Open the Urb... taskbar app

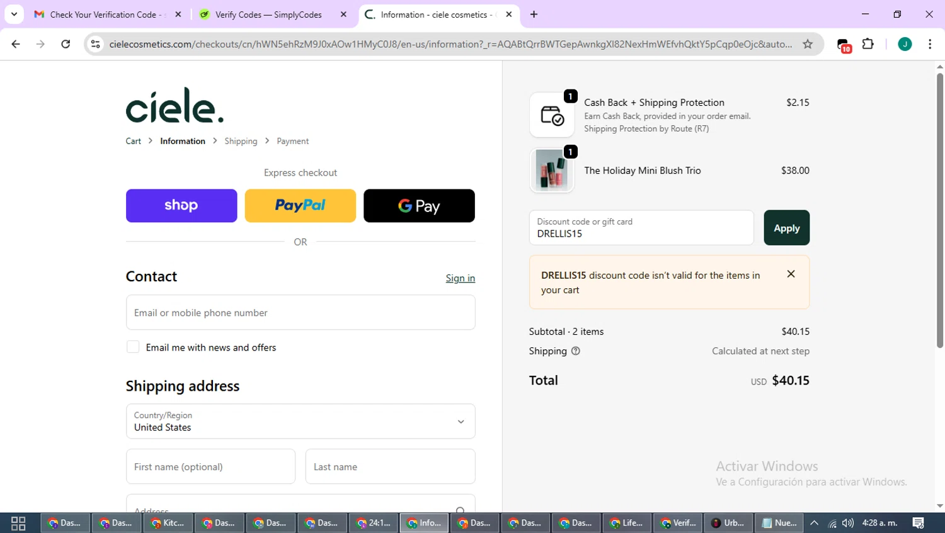(729, 523)
